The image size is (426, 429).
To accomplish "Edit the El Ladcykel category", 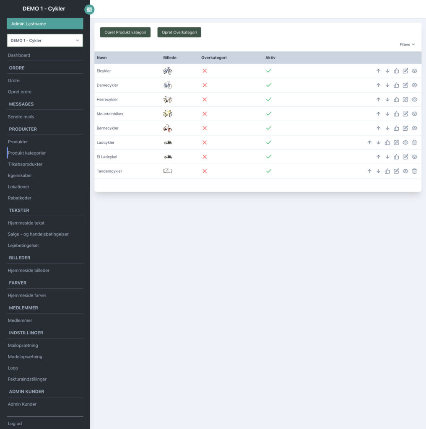I will pos(405,157).
